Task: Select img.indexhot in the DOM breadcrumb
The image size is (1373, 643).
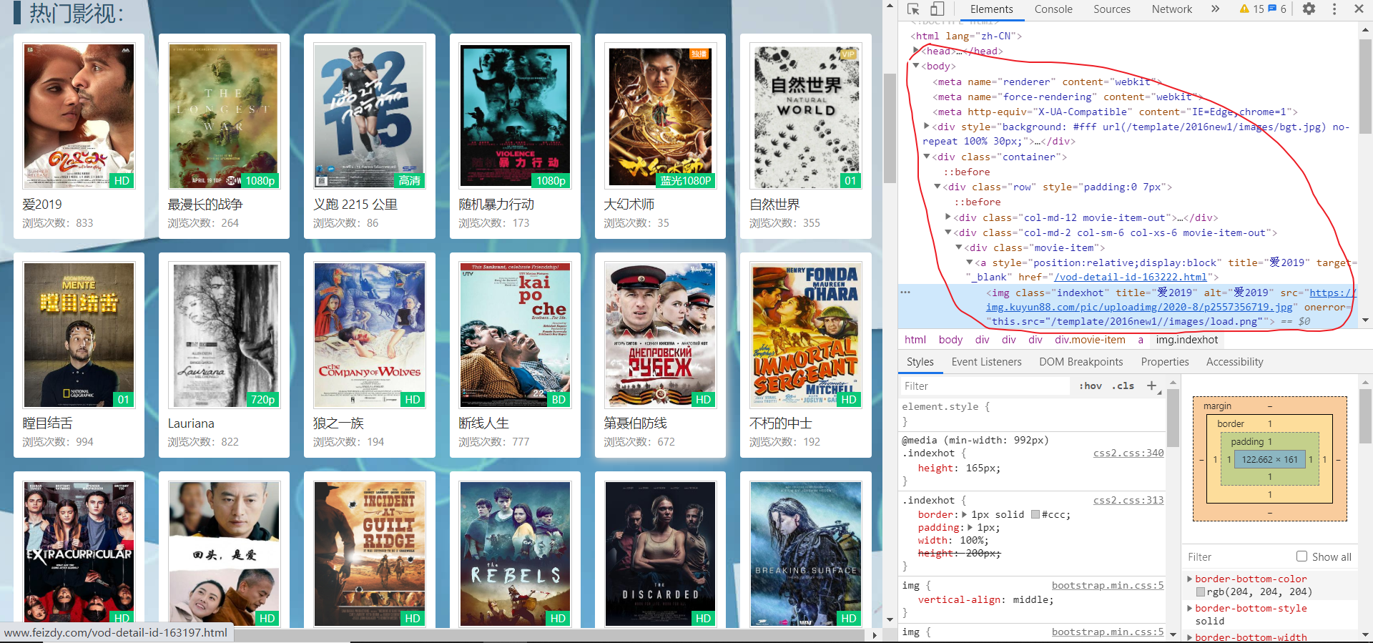Action: pyautogui.click(x=1187, y=340)
